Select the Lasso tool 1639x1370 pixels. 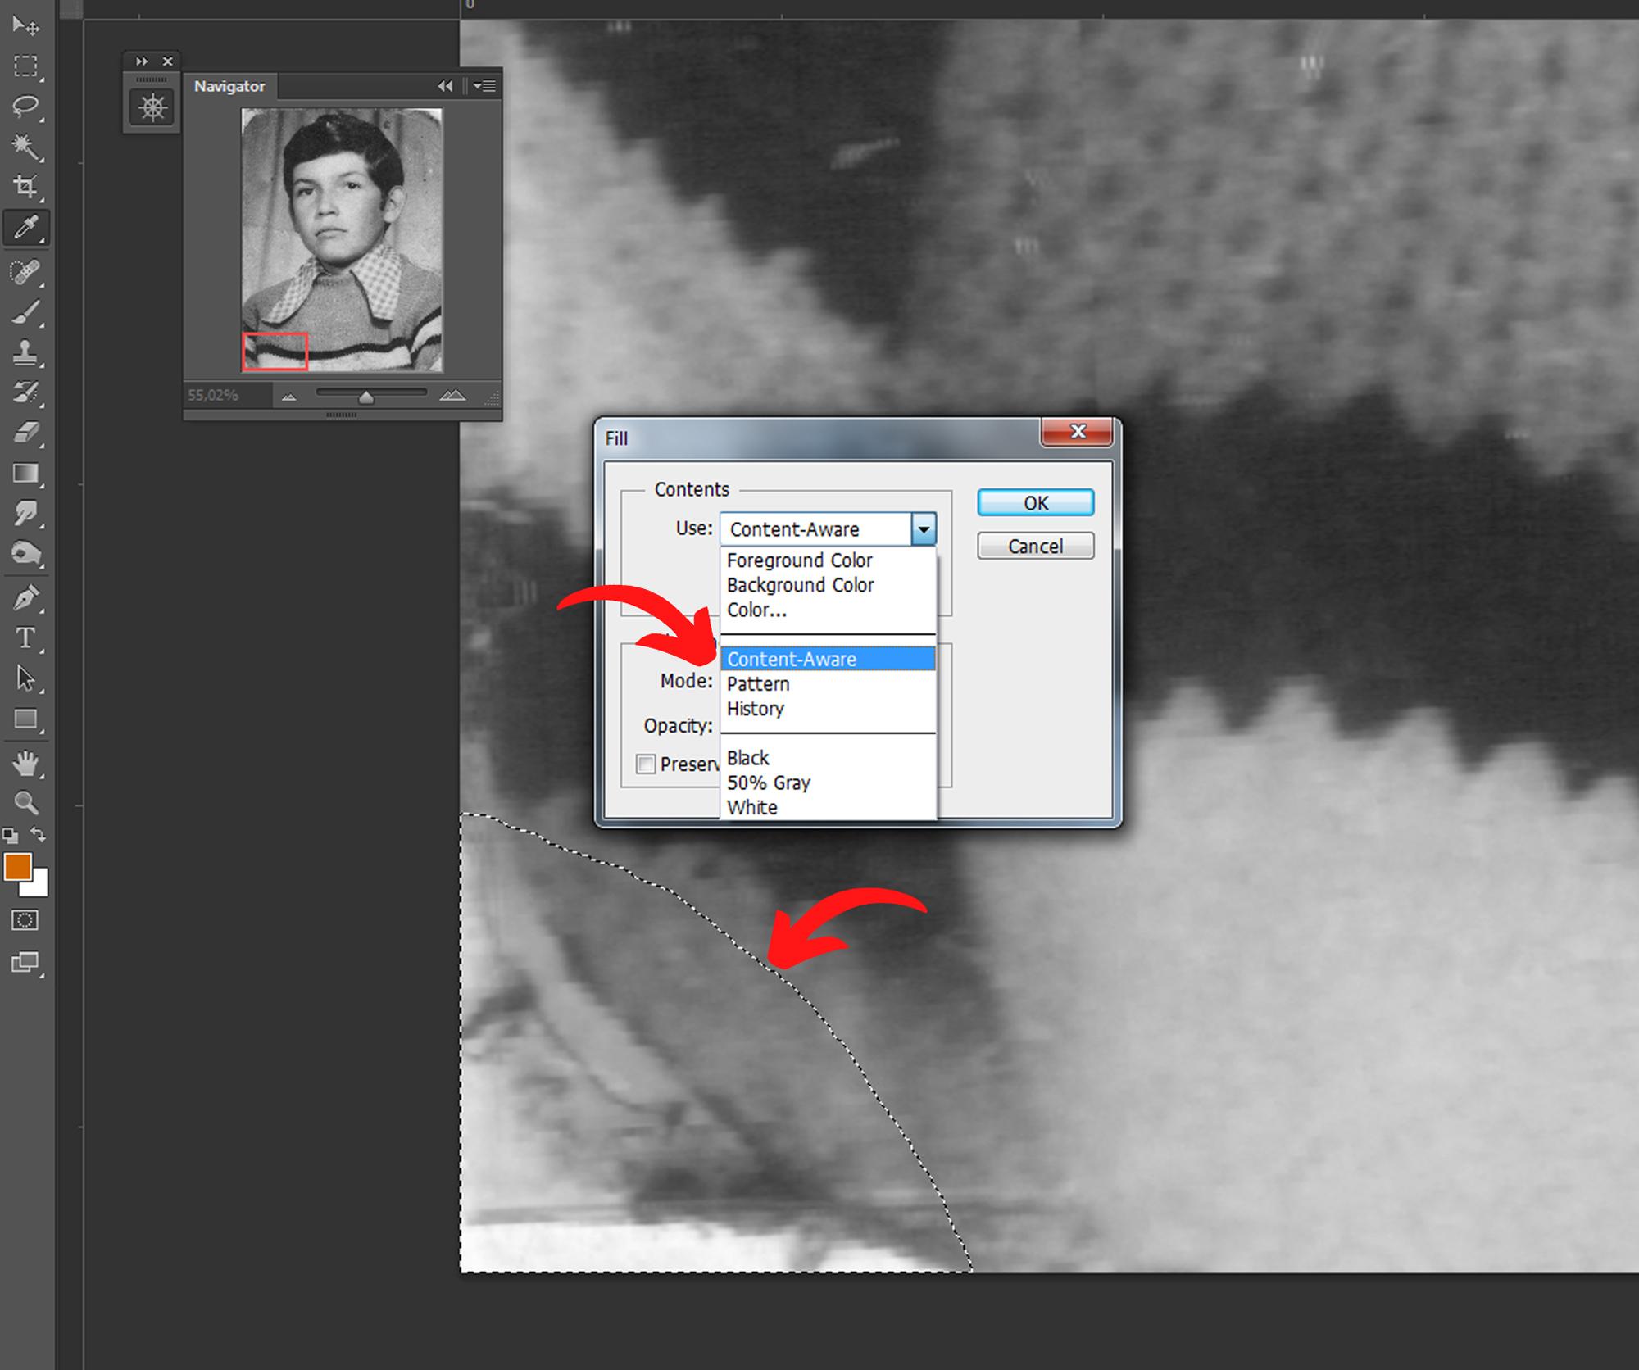click(x=25, y=107)
